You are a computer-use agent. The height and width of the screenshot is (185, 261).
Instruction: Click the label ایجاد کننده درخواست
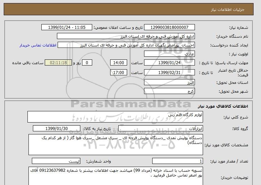click(x=229, y=45)
